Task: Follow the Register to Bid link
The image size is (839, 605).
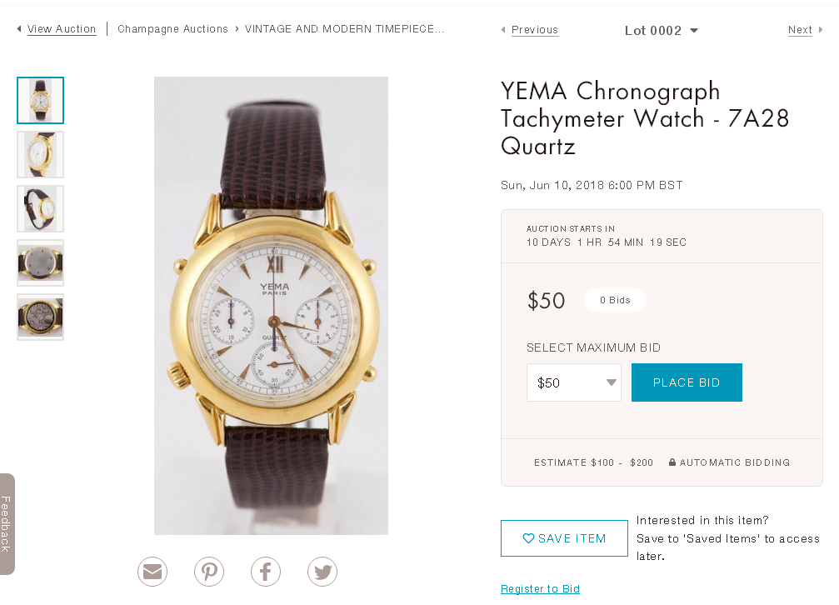Action: click(540, 589)
